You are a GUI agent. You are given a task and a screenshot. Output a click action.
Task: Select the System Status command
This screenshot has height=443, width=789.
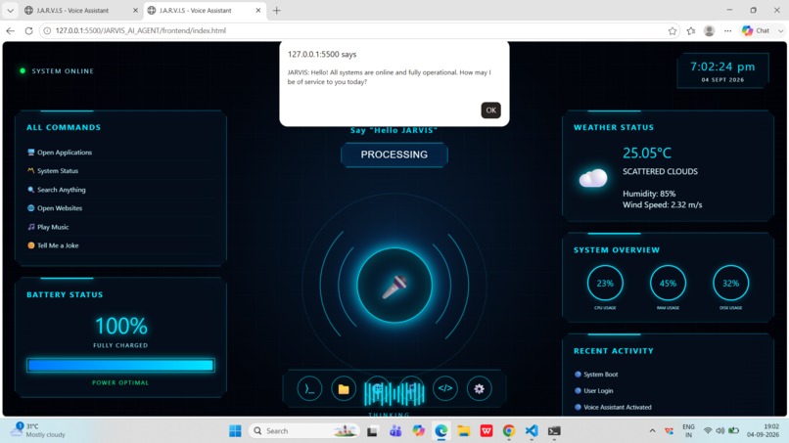pos(53,171)
